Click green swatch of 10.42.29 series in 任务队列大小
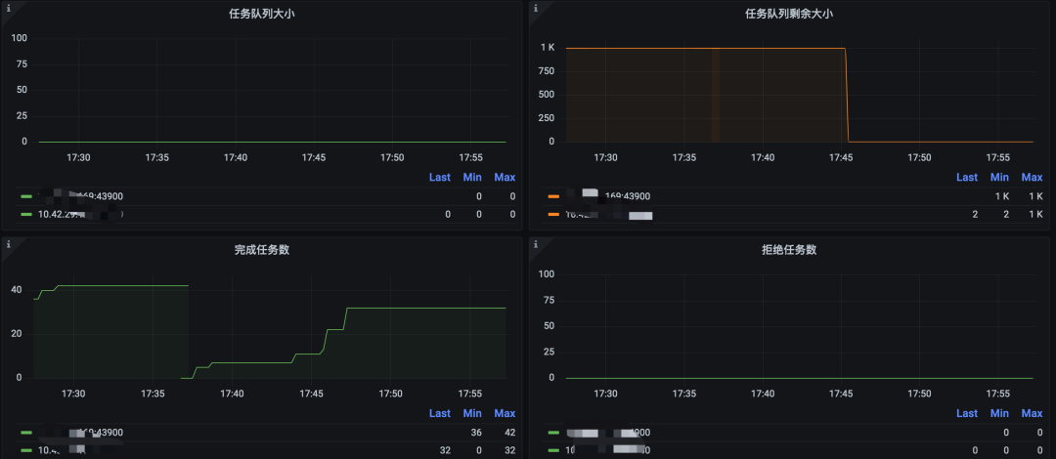 tap(26, 215)
